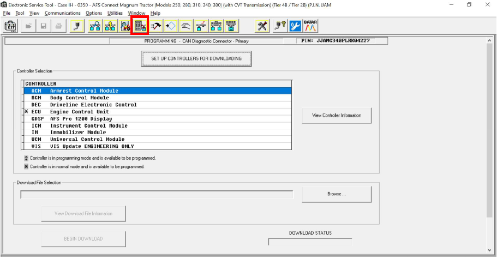
Task: Click the vertical scrollbar up arrow
Action: click(490, 40)
